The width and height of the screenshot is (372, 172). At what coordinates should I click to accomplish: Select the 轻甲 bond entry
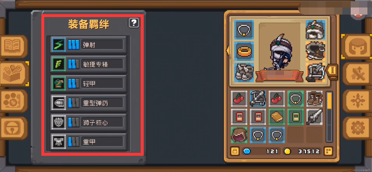(88, 83)
